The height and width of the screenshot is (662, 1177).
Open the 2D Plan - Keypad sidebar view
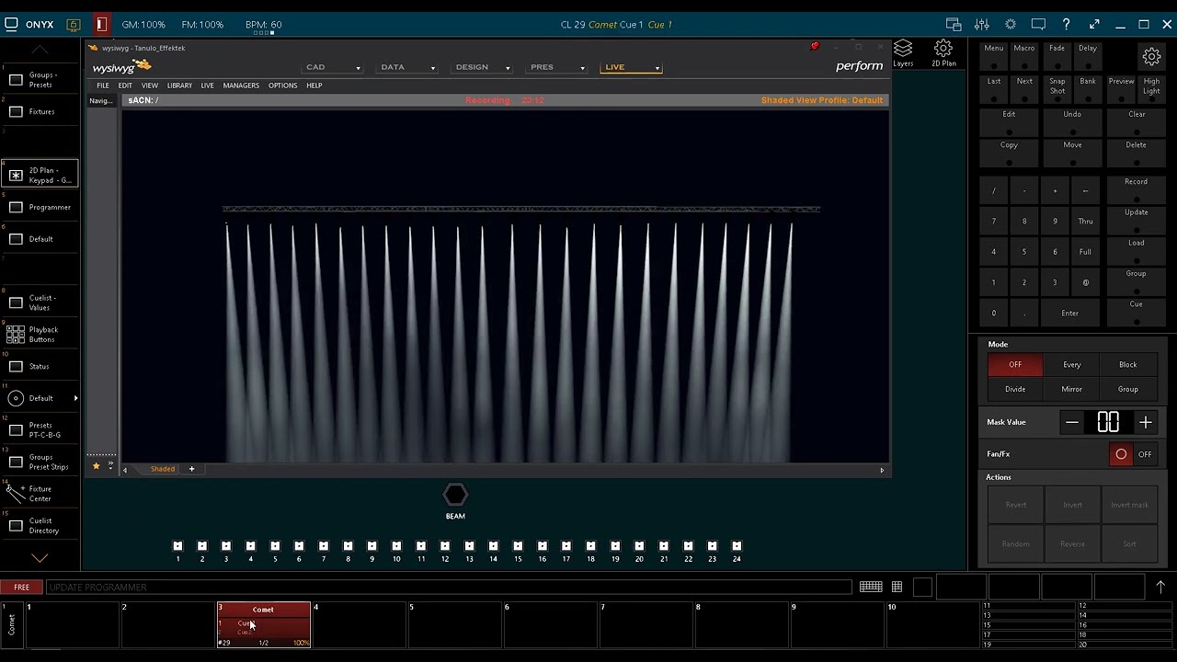click(x=40, y=176)
